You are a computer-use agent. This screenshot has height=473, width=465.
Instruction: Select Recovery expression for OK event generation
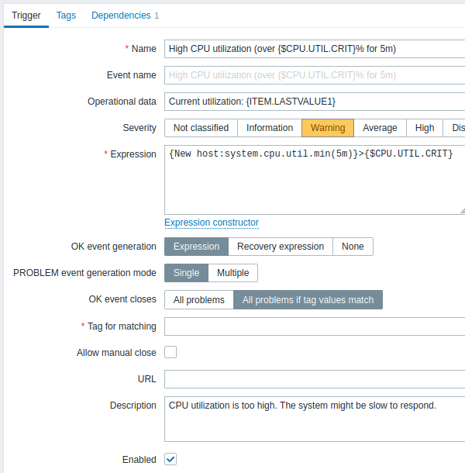281,247
